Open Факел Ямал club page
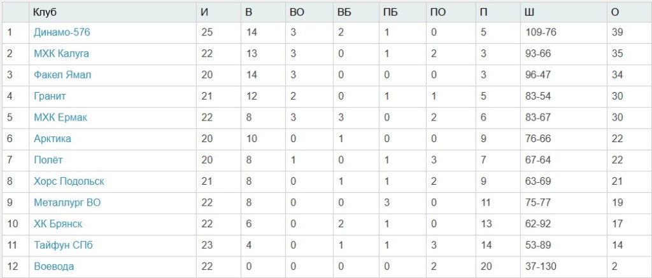Image resolution: width=652 pixels, height=278 pixels. [62, 75]
